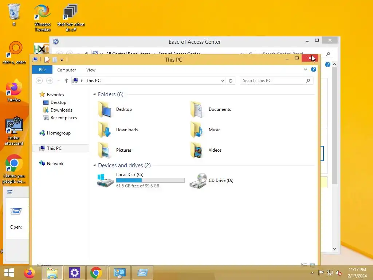Open 'forkie attractant' desktop shortcut
373x280 pixels.
click(x=14, y=131)
